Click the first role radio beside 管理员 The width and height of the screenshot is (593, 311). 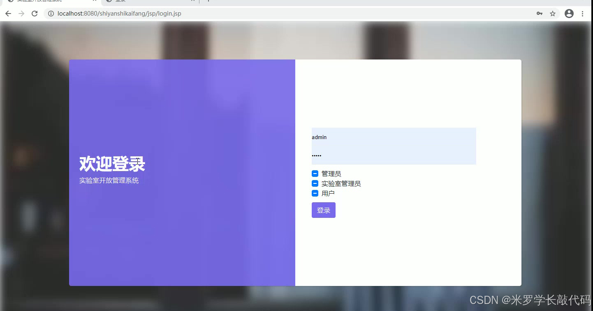[x=315, y=173]
